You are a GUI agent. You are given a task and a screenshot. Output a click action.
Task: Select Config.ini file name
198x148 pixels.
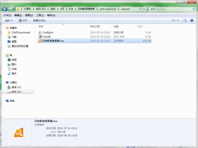pos(48,33)
